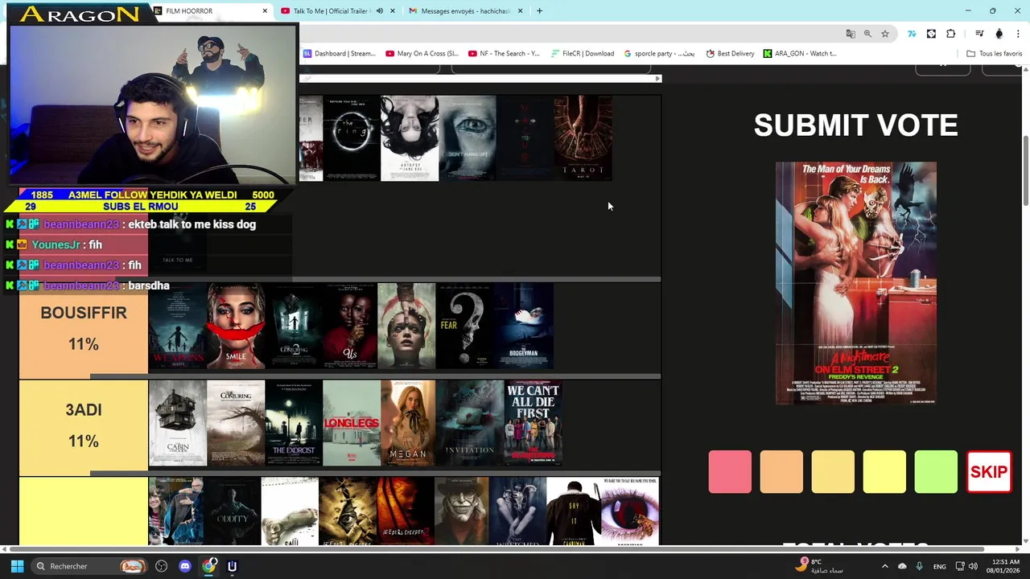The width and height of the screenshot is (1030, 579).
Task: Click the Fear question-mark poster
Action: click(x=464, y=326)
